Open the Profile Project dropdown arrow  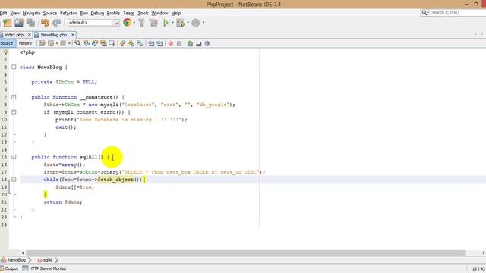(x=204, y=23)
